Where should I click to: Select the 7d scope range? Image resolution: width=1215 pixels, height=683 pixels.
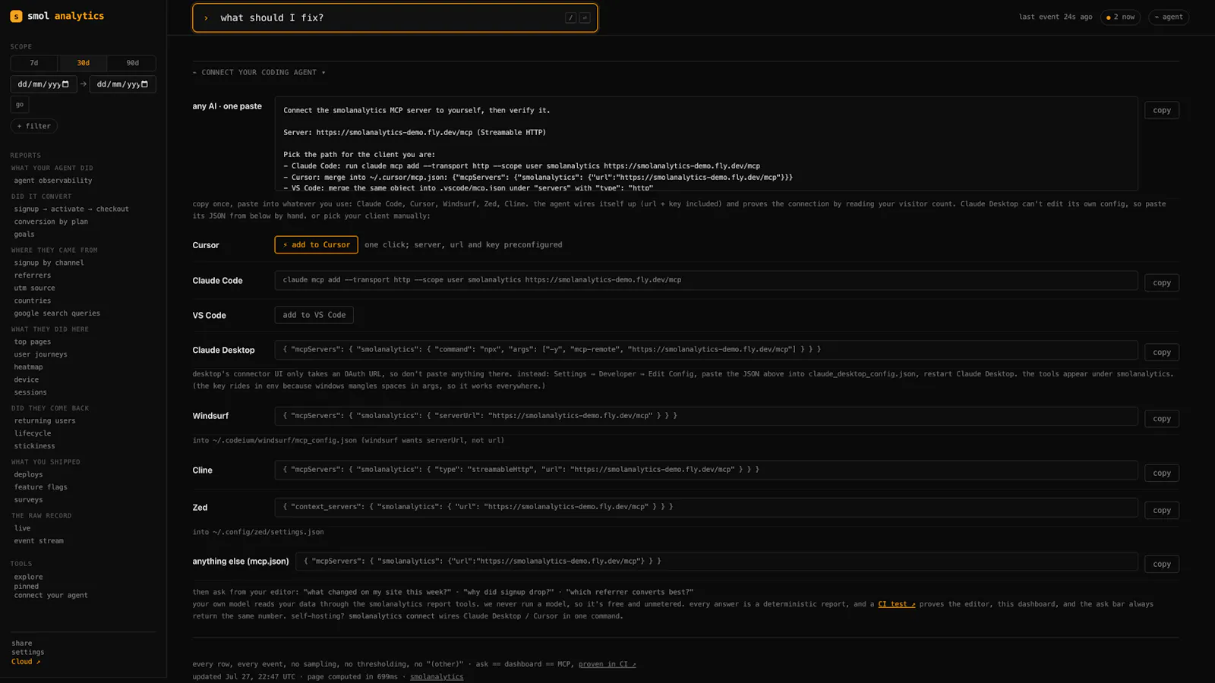(34, 63)
